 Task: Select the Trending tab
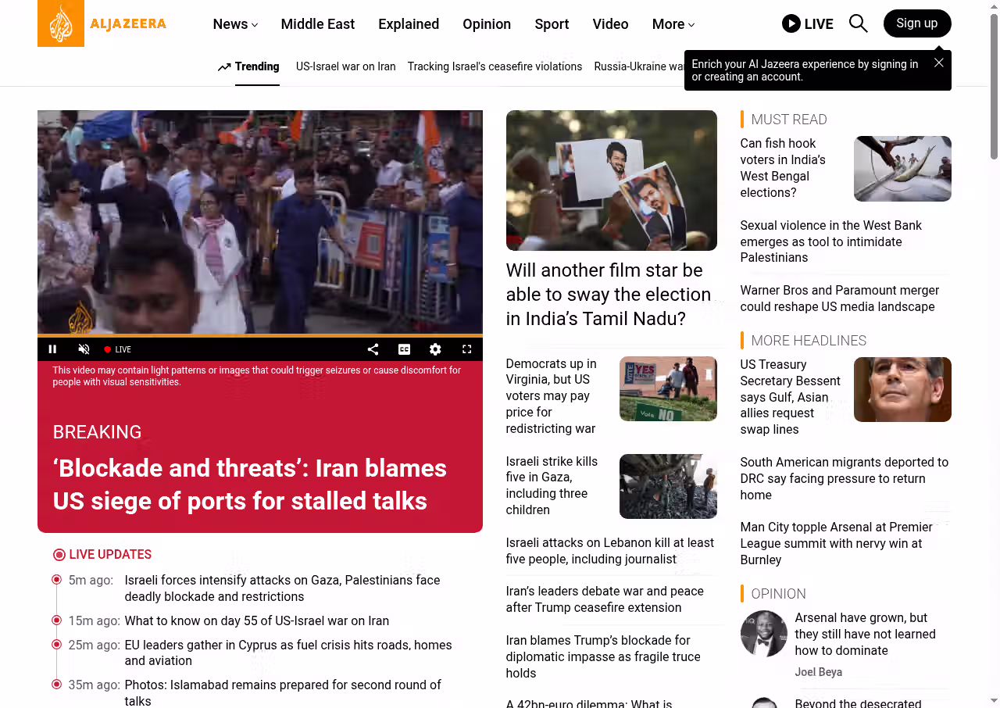248,66
